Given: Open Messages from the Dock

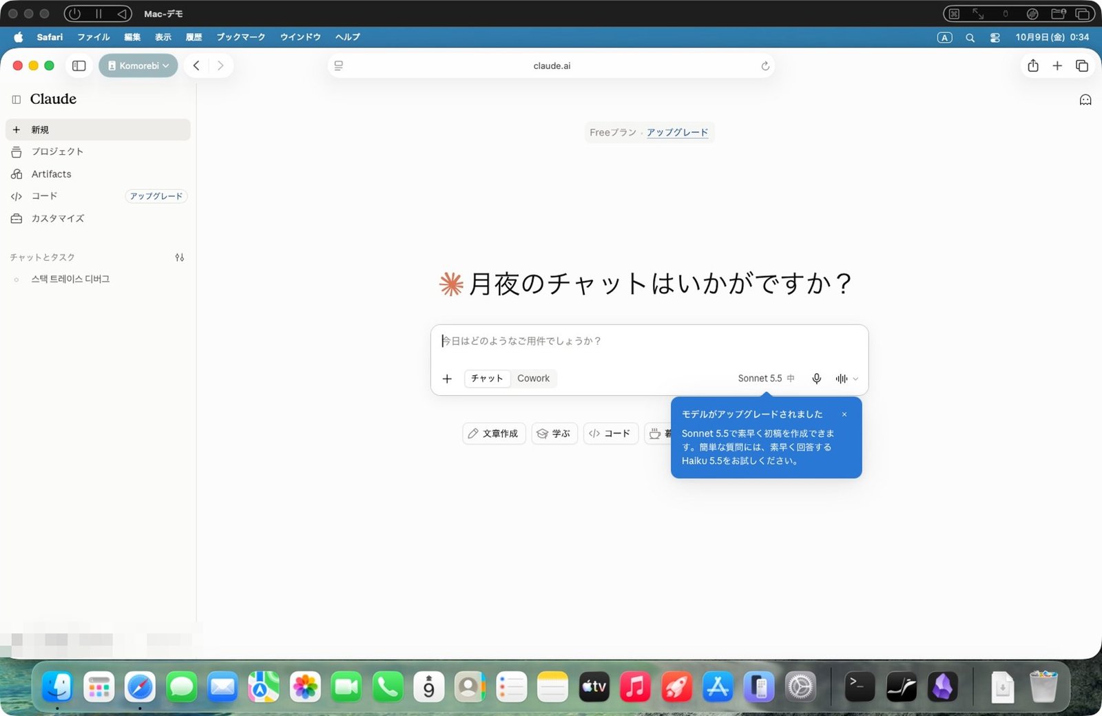Looking at the screenshot, I should coord(181,686).
